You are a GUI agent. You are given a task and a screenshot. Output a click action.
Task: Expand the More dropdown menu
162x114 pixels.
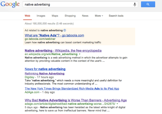[99, 16]
